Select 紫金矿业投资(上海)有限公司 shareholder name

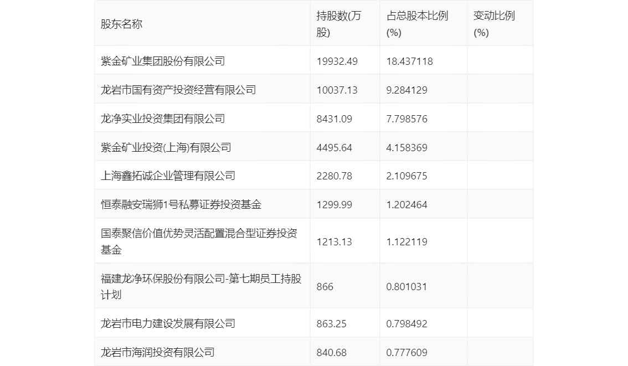166,148
